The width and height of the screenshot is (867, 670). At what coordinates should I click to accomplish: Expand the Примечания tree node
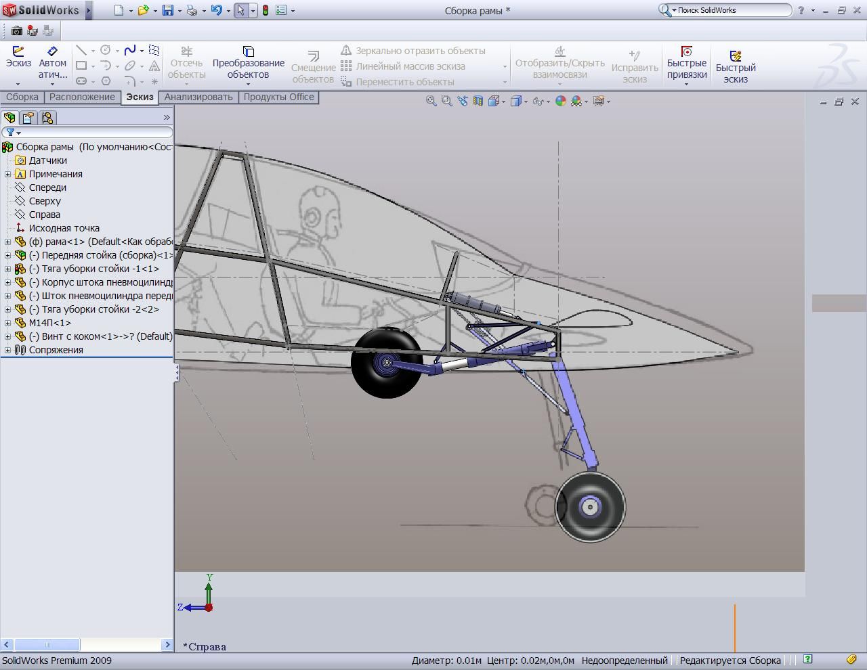pos(7,174)
